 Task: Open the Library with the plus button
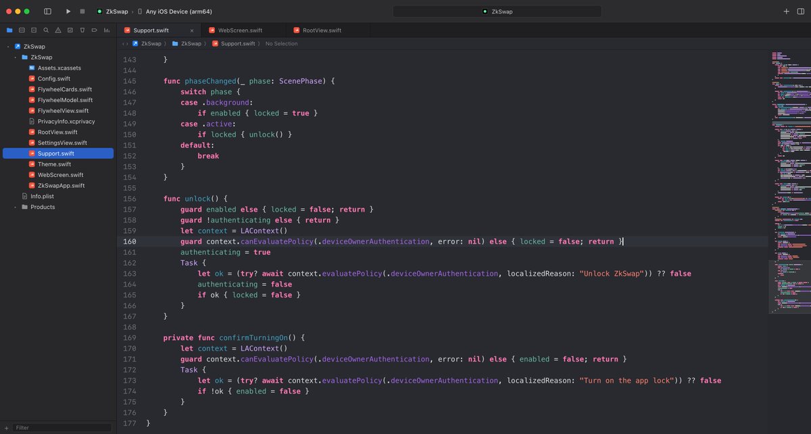(x=786, y=11)
